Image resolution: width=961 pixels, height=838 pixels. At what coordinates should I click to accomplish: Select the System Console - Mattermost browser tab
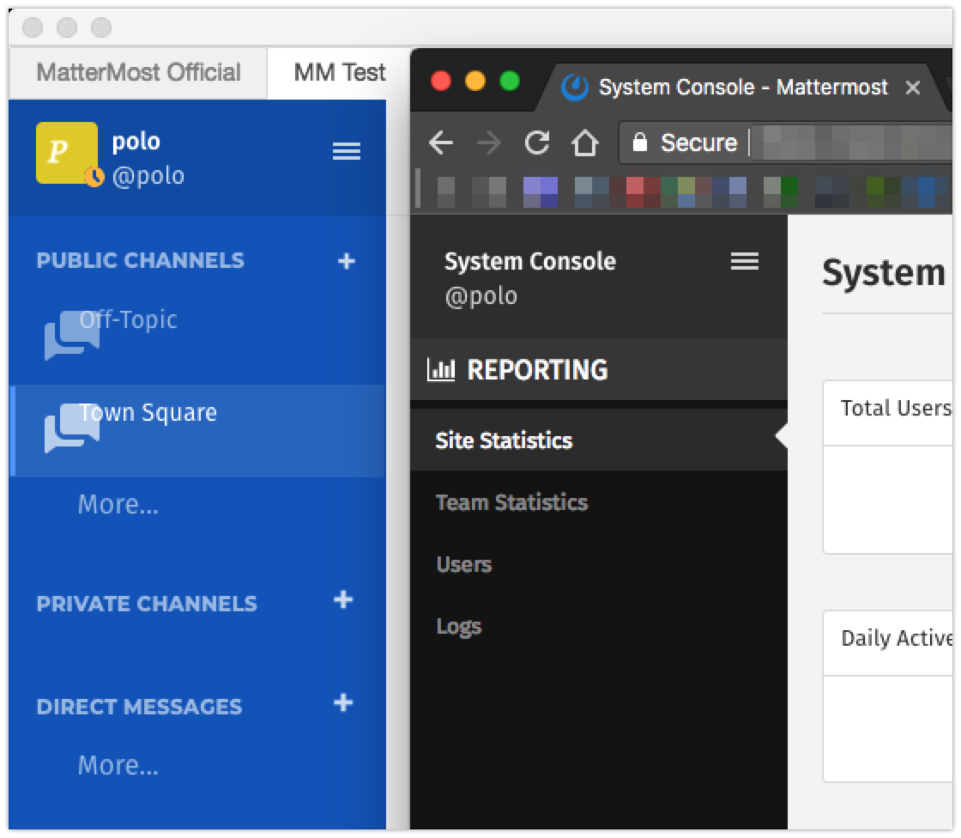(x=743, y=88)
